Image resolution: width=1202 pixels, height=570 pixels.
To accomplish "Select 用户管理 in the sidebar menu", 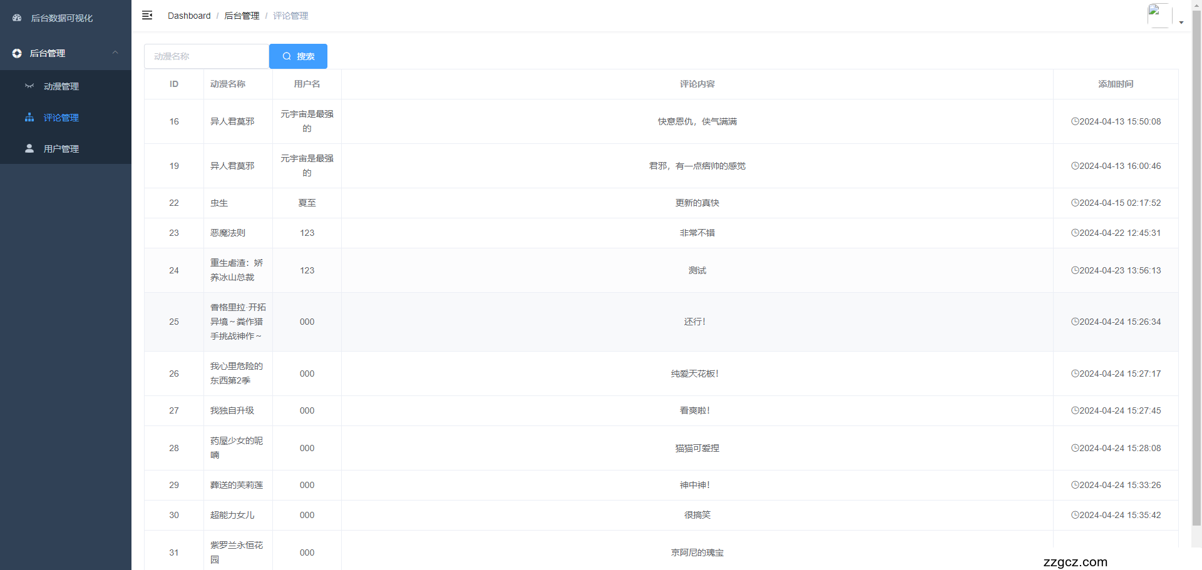I will [61, 148].
